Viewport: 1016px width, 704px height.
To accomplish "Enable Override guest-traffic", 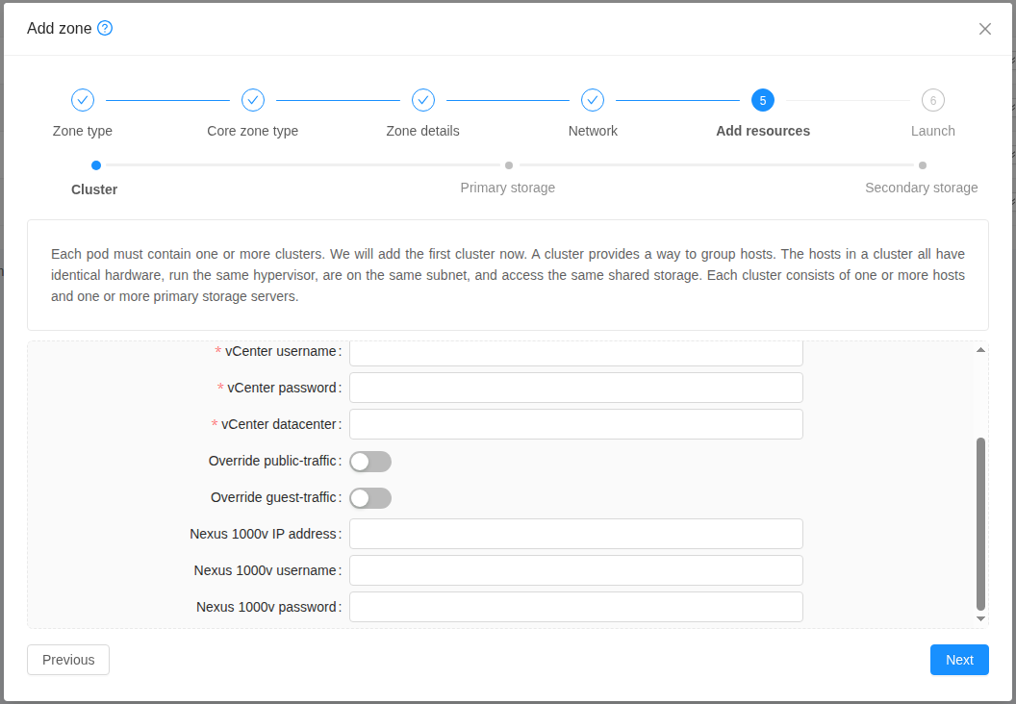I will 369,497.
